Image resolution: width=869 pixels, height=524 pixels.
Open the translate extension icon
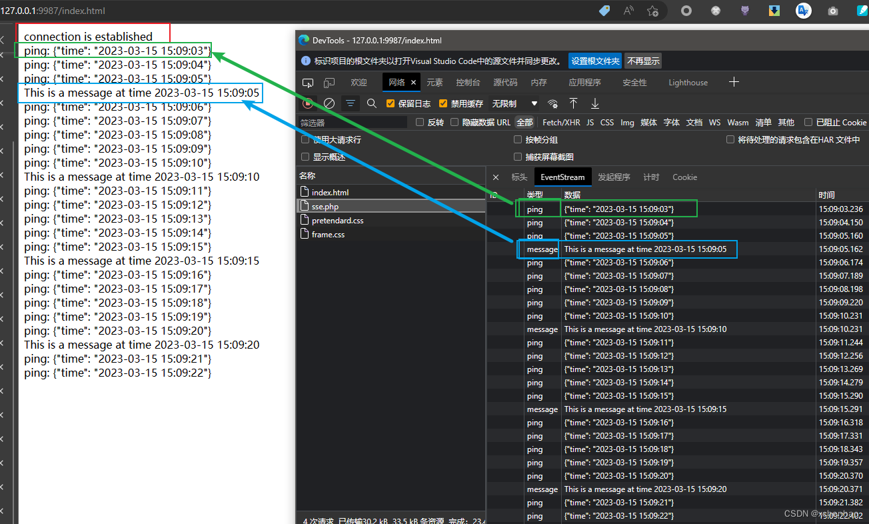pos(804,11)
